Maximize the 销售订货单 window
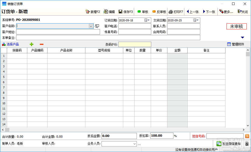The width and height of the screenshot is (251, 152). 233,4
